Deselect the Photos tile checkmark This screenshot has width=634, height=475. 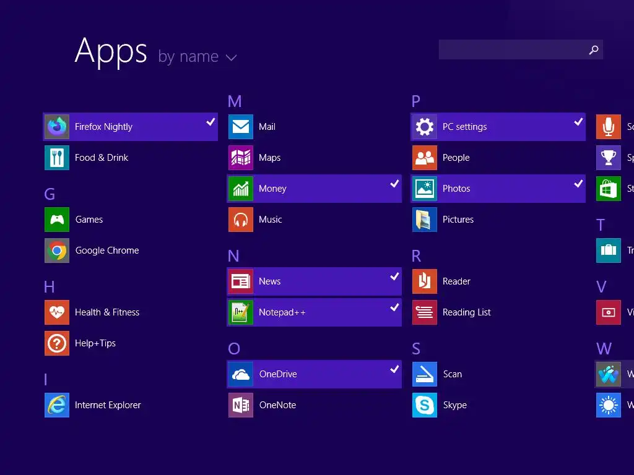click(x=579, y=184)
